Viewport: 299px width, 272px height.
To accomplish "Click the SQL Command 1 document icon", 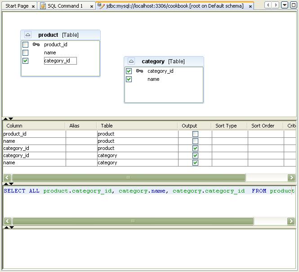I will coord(43,6).
